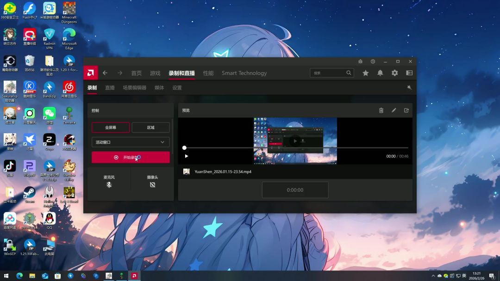Open Steam desktop shortcut

pyautogui.click(x=29, y=195)
